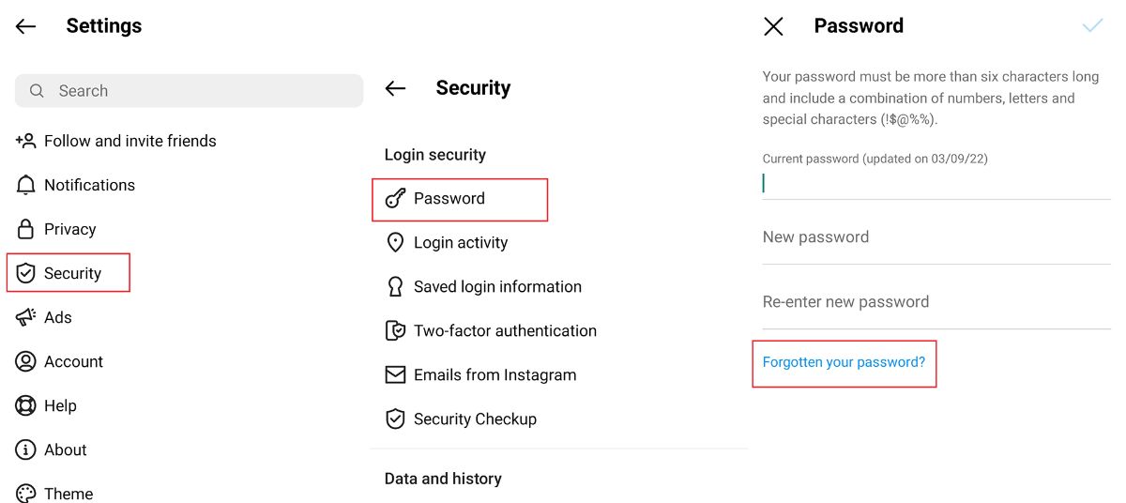The image size is (1126, 503).
Task: Open Privacy via the padlock icon
Action: pos(26,229)
